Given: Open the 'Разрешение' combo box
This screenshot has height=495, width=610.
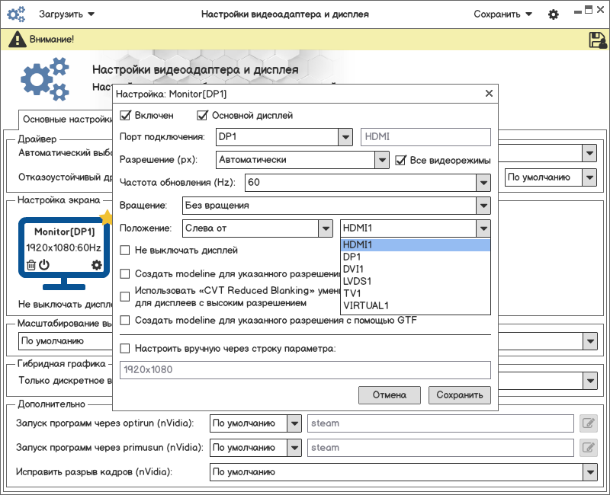Looking at the screenshot, I should [x=382, y=160].
